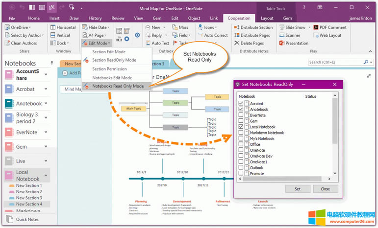378x228 pixels.
Task: Uncheck the Anotebook checkbox
Action: 241,109
